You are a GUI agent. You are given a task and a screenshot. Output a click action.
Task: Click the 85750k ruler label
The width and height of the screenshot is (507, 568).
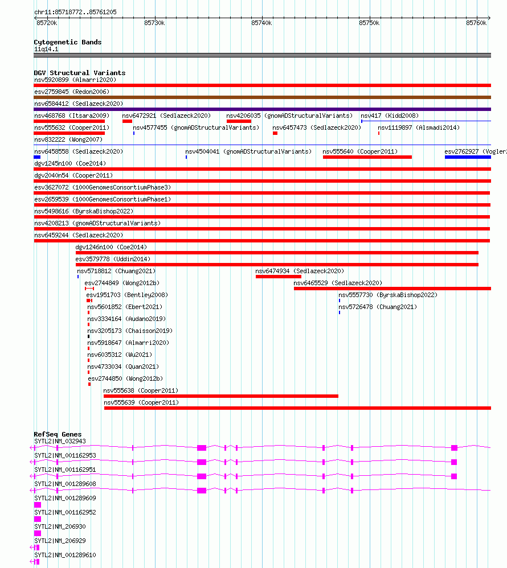[x=369, y=23]
